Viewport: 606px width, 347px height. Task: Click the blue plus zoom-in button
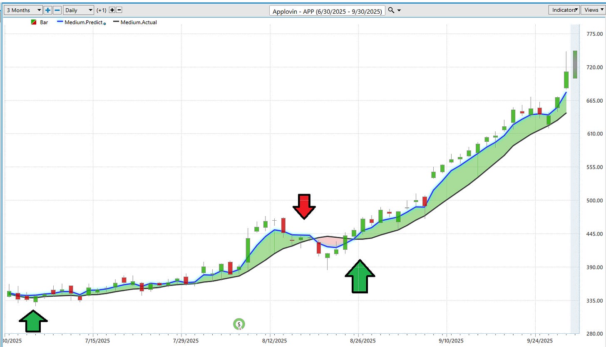pyautogui.click(x=48, y=10)
